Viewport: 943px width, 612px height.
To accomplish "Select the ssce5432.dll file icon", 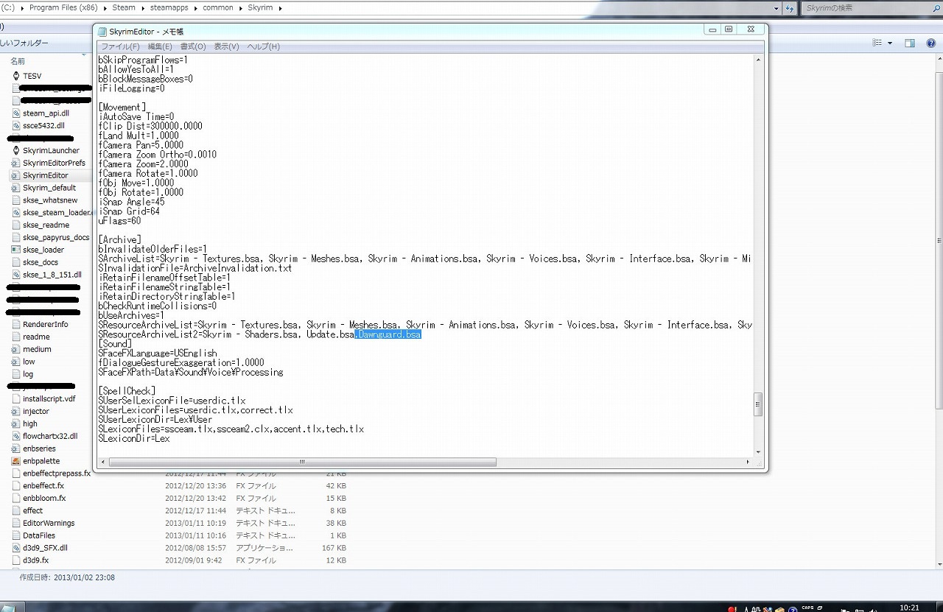I will pyautogui.click(x=16, y=126).
